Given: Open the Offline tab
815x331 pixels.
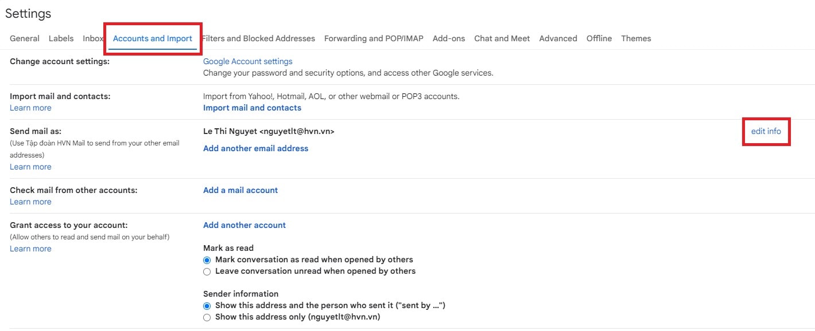Looking at the screenshot, I should tap(599, 38).
